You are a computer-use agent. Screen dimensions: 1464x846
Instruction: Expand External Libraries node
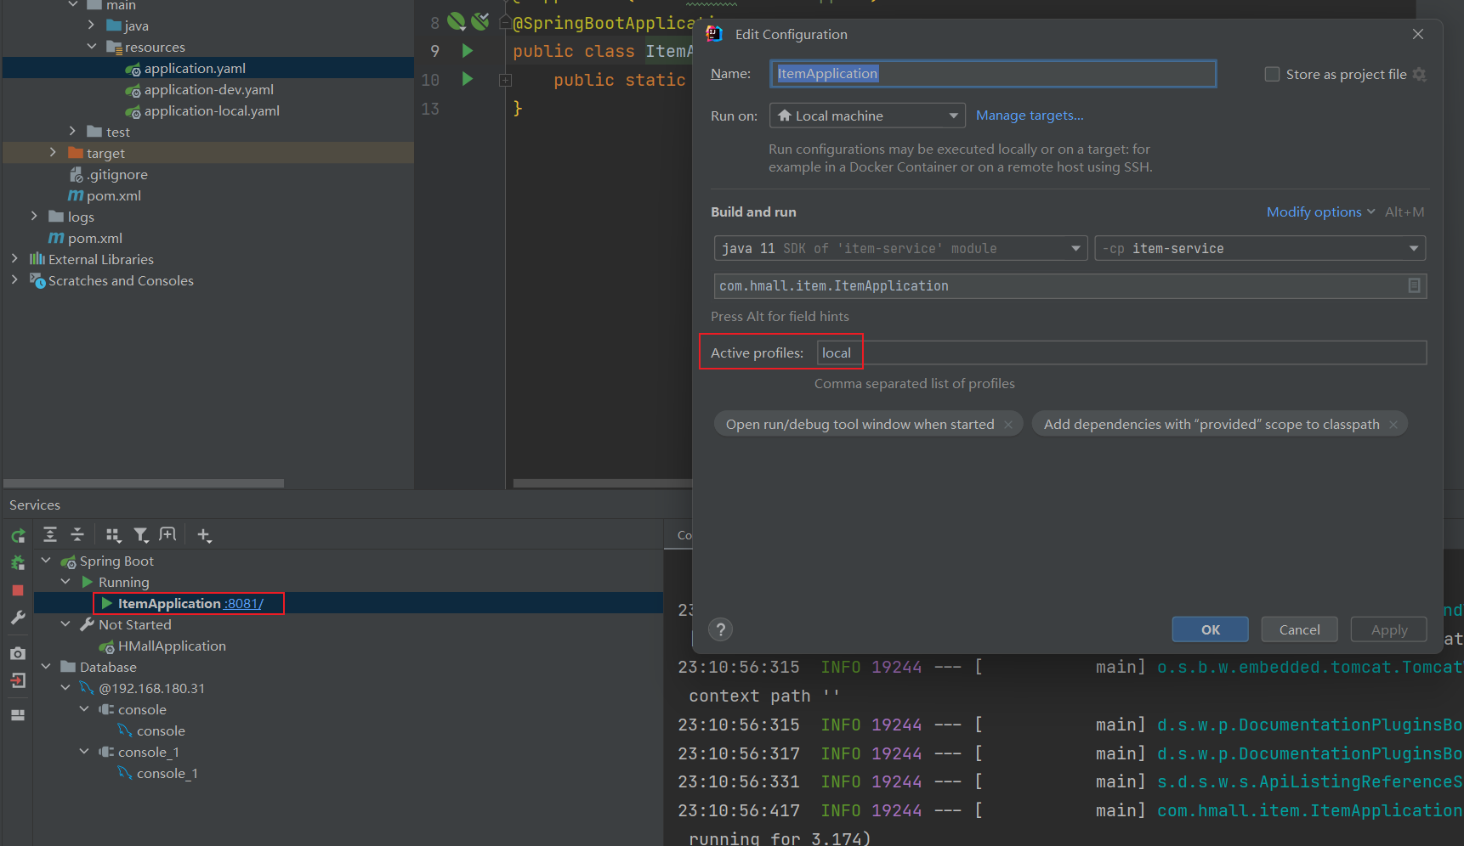point(14,259)
